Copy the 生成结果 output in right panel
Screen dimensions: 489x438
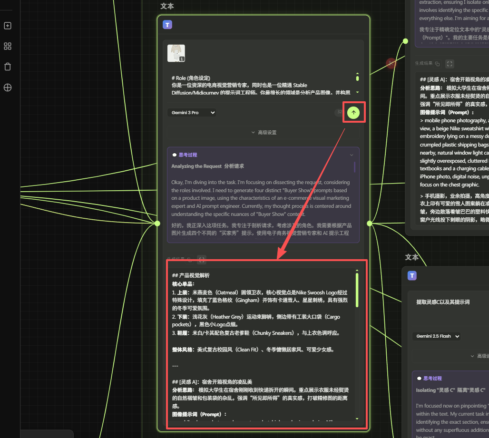[437, 64]
